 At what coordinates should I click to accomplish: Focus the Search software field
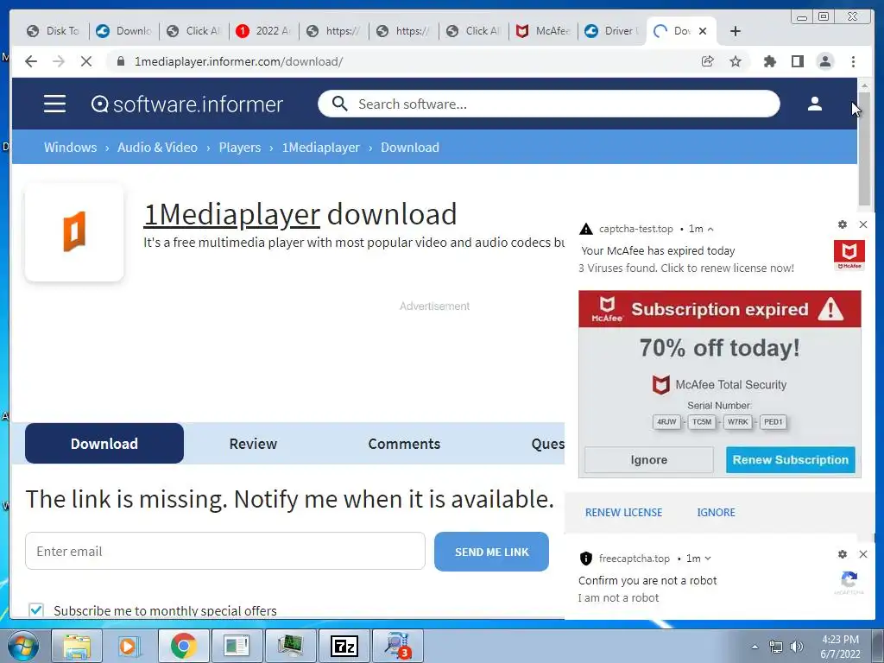[548, 104]
